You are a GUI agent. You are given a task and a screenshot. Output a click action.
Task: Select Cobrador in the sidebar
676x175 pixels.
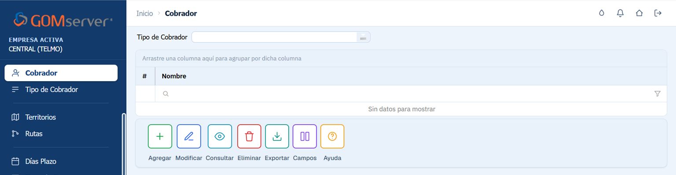point(61,73)
